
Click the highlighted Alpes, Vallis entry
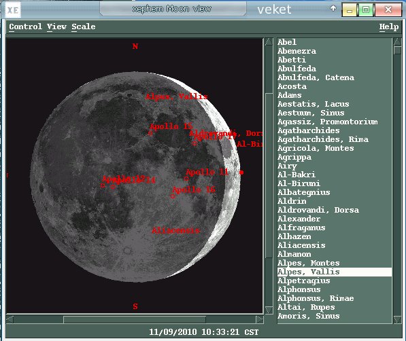(335, 272)
